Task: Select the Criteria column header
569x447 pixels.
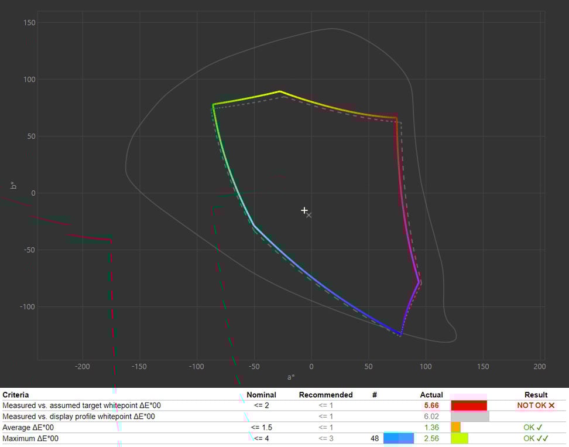Action: tap(16, 395)
